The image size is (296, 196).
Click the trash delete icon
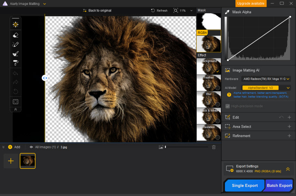[214, 147]
